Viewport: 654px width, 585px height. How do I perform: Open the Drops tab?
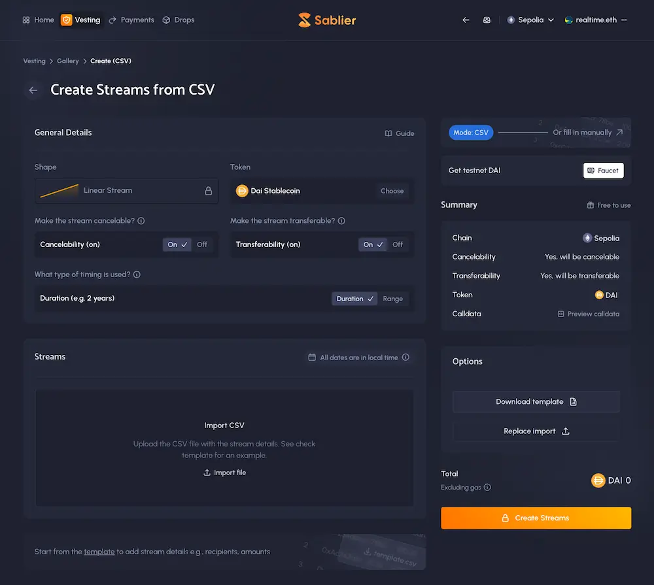pyautogui.click(x=178, y=20)
